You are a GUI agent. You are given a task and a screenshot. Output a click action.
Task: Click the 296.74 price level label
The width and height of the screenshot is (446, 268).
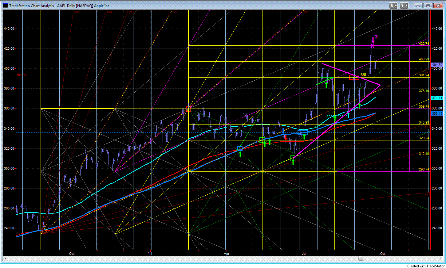pos(424,169)
